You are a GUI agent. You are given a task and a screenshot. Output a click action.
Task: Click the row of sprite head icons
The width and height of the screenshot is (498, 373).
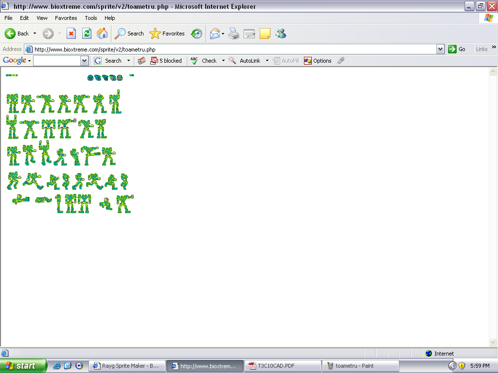(x=105, y=78)
